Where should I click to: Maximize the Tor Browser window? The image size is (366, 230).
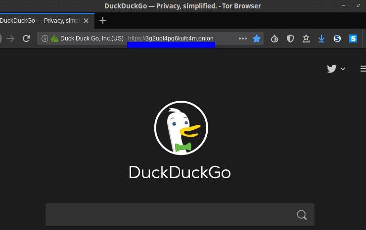[358, 5]
